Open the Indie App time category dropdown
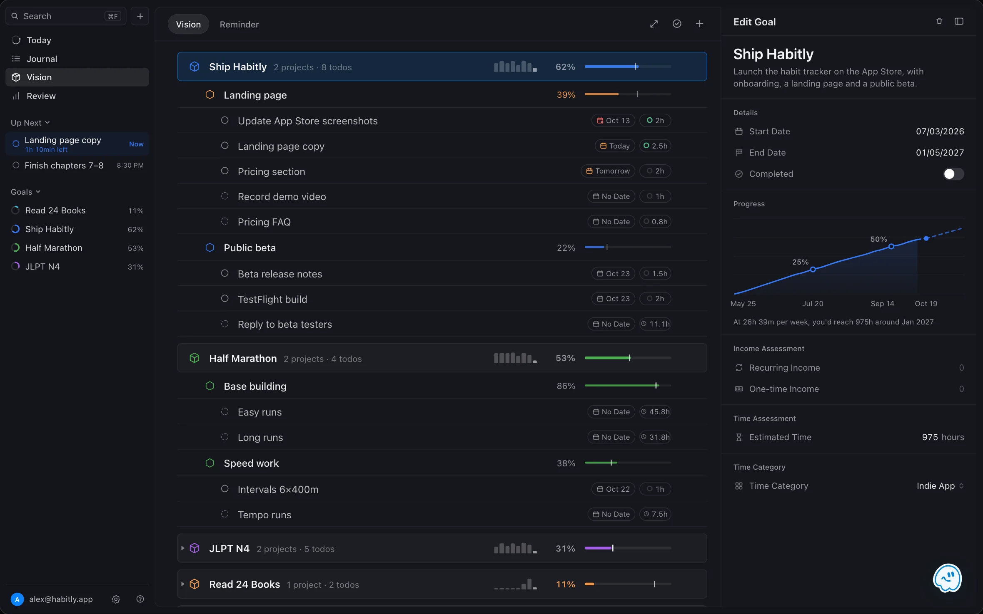 point(940,486)
